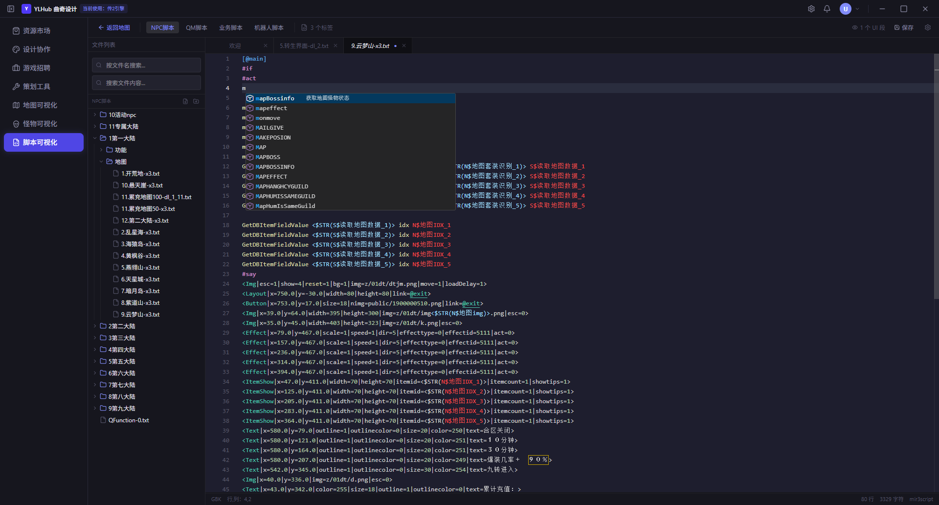This screenshot has height=505, width=939.
Task: Open 游戏招聘 in sidebar
Action: click(x=44, y=68)
